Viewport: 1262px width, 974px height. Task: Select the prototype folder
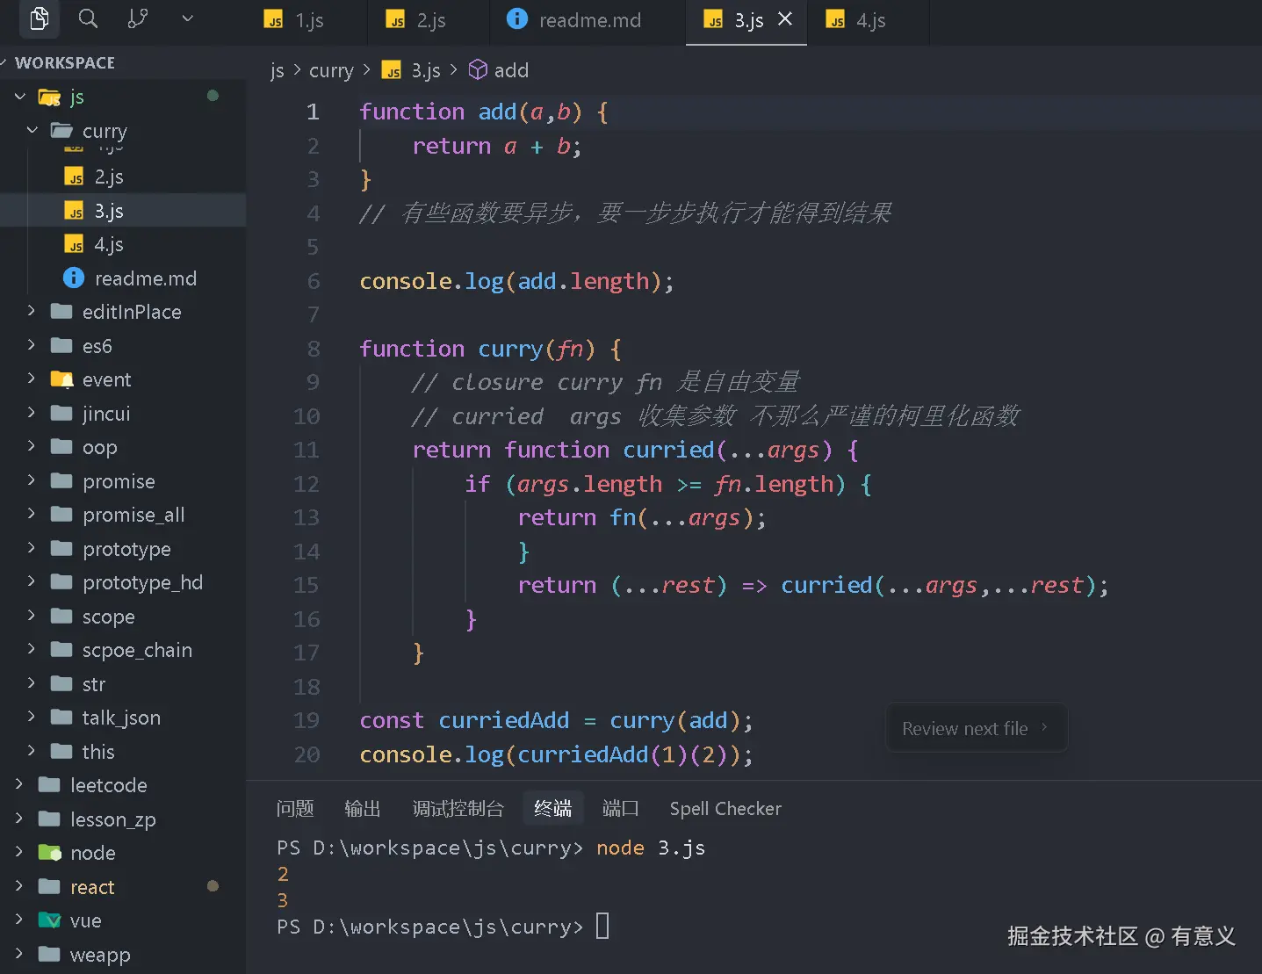point(123,549)
